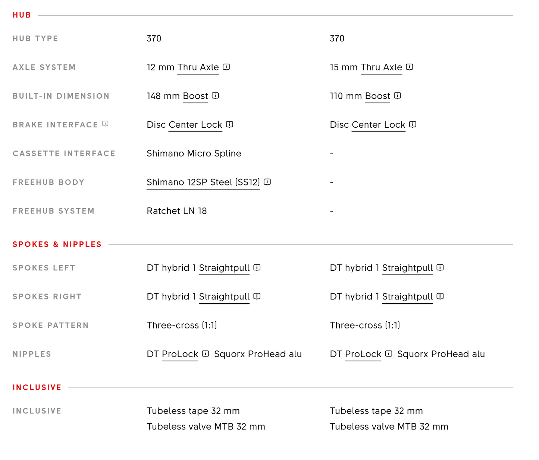Open Straightpull link in rear Spokes Right row
The height and width of the screenshot is (460, 539).
[224, 297]
